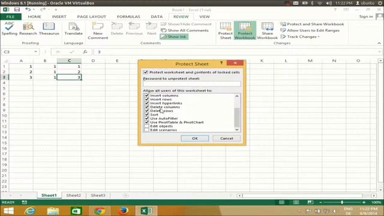The image size is (384, 216).
Task: Uncheck Delete columns permission
Action: pos(146,107)
